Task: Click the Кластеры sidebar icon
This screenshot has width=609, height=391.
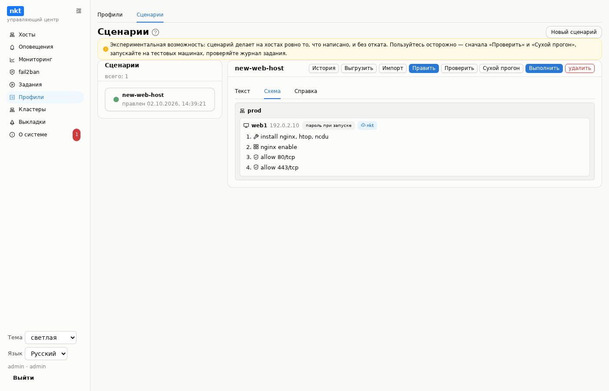Action: click(x=12, y=109)
